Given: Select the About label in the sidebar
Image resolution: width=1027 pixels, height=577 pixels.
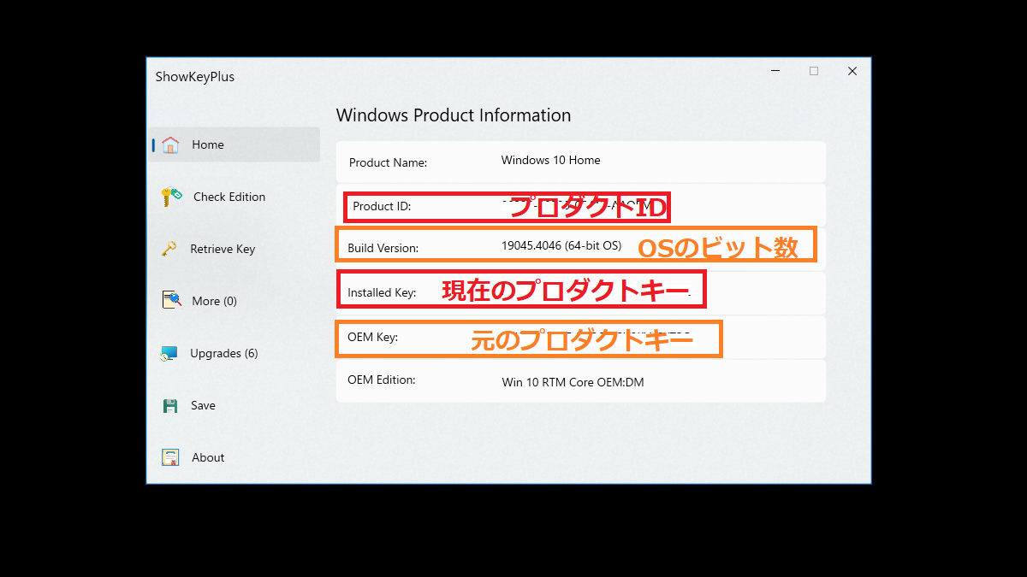Looking at the screenshot, I should pyautogui.click(x=208, y=457).
